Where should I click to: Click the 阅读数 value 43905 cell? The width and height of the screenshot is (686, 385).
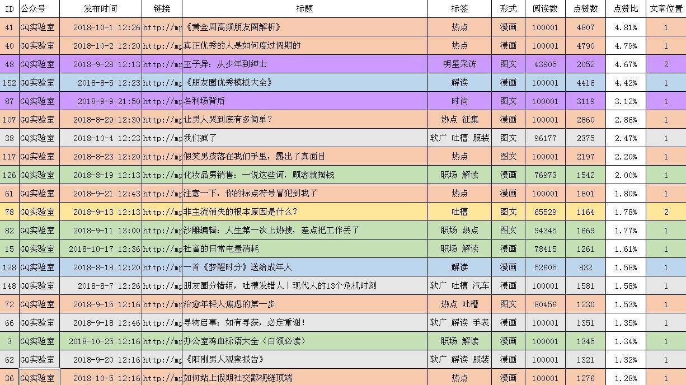pos(545,64)
